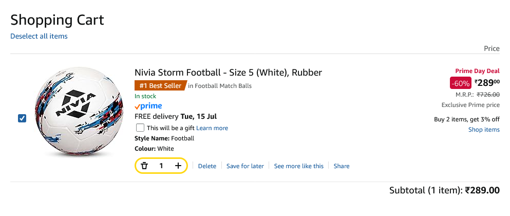Click the quantity number field
This screenshot has width=510, height=216.
pyautogui.click(x=161, y=166)
